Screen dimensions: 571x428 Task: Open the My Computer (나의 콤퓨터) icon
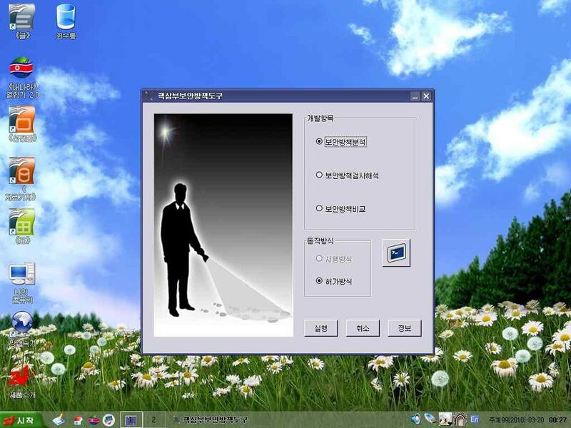[21, 275]
